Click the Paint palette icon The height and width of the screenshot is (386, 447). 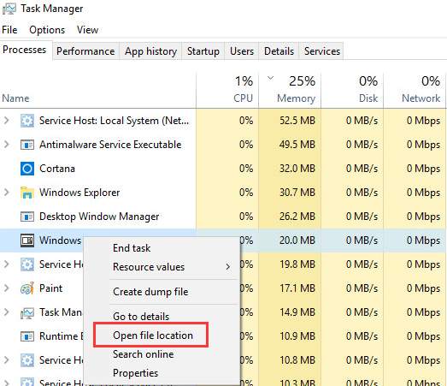click(27, 288)
